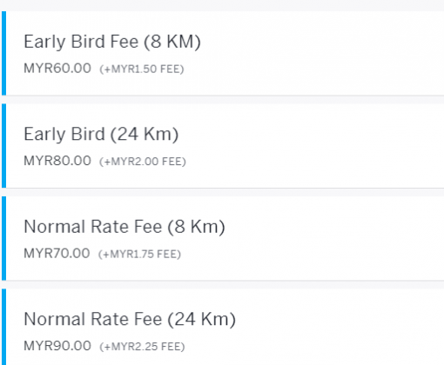Click the MYR70.00 price
Viewport: 444px width, 365px height.
[x=57, y=254]
